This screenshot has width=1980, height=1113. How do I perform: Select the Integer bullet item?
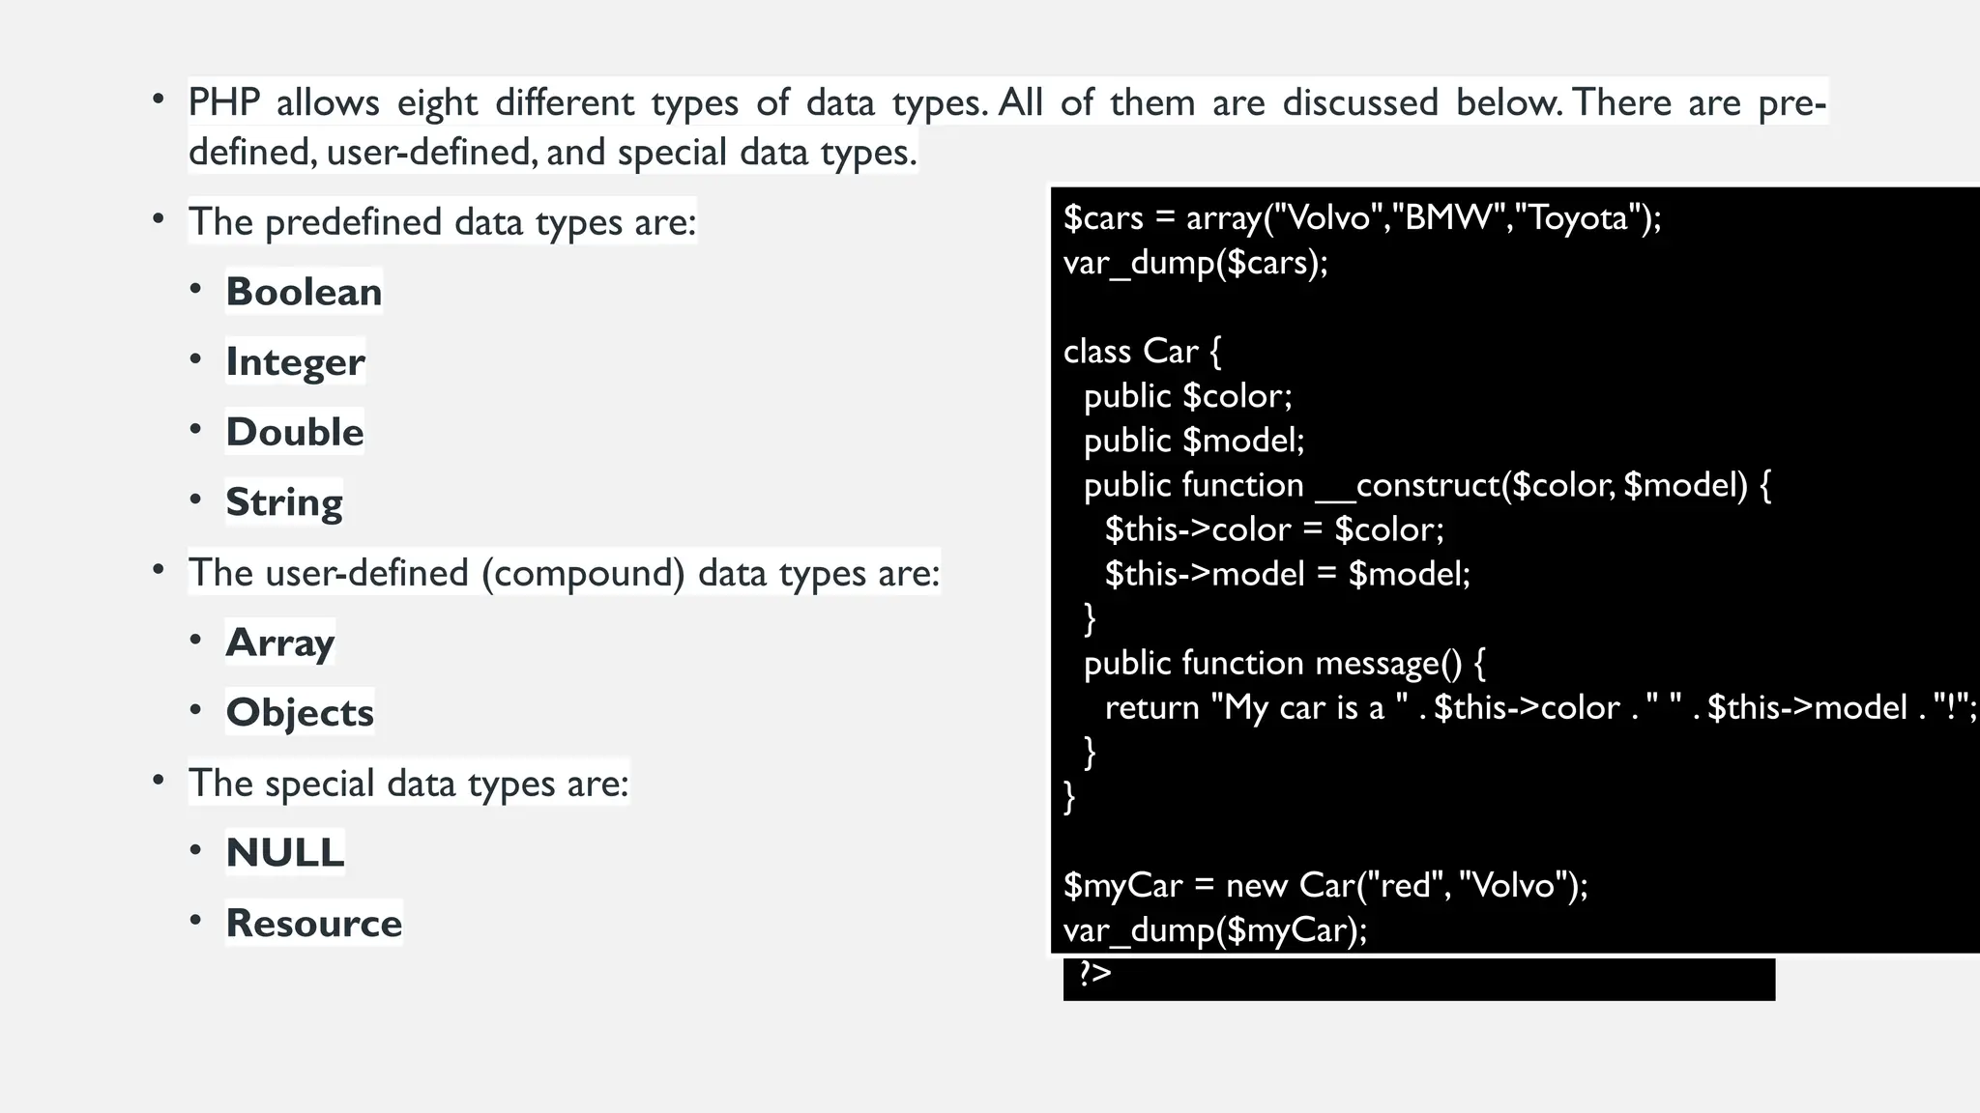[x=295, y=362]
